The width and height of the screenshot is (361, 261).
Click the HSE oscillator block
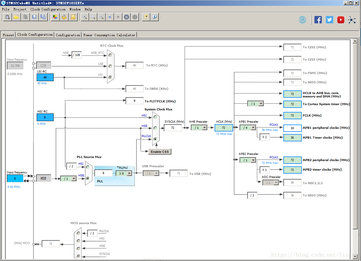click(x=43, y=178)
